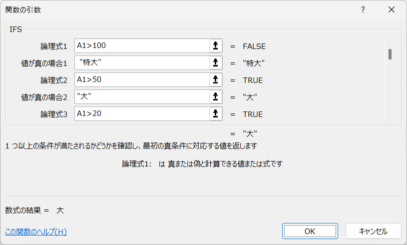This screenshot has height=245, width=407.
Task: Click range selector icon beside A1>20 field
Action: (x=215, y=114)
